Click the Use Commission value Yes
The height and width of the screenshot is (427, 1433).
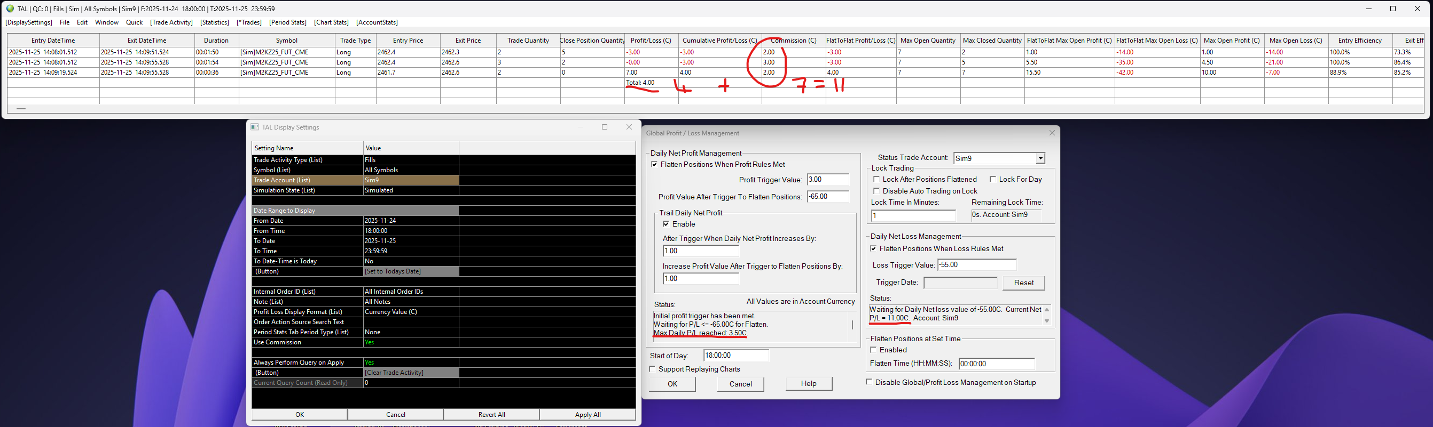411,342
